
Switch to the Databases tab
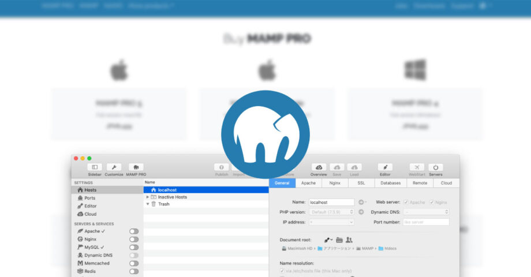[390, 183]
